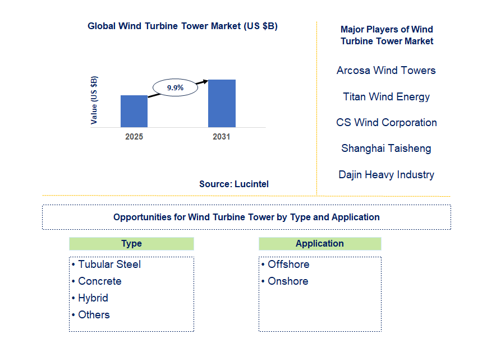This screenshot has width=487, height=343.
Task: Click the Tubular Steel list item
Action: coord(109,265)
